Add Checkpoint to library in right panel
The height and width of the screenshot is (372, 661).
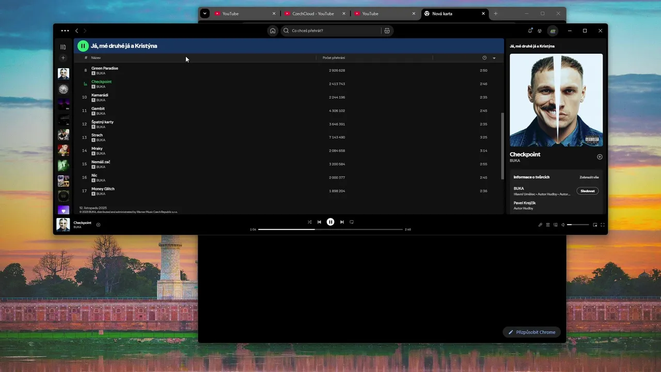point(600,157)
